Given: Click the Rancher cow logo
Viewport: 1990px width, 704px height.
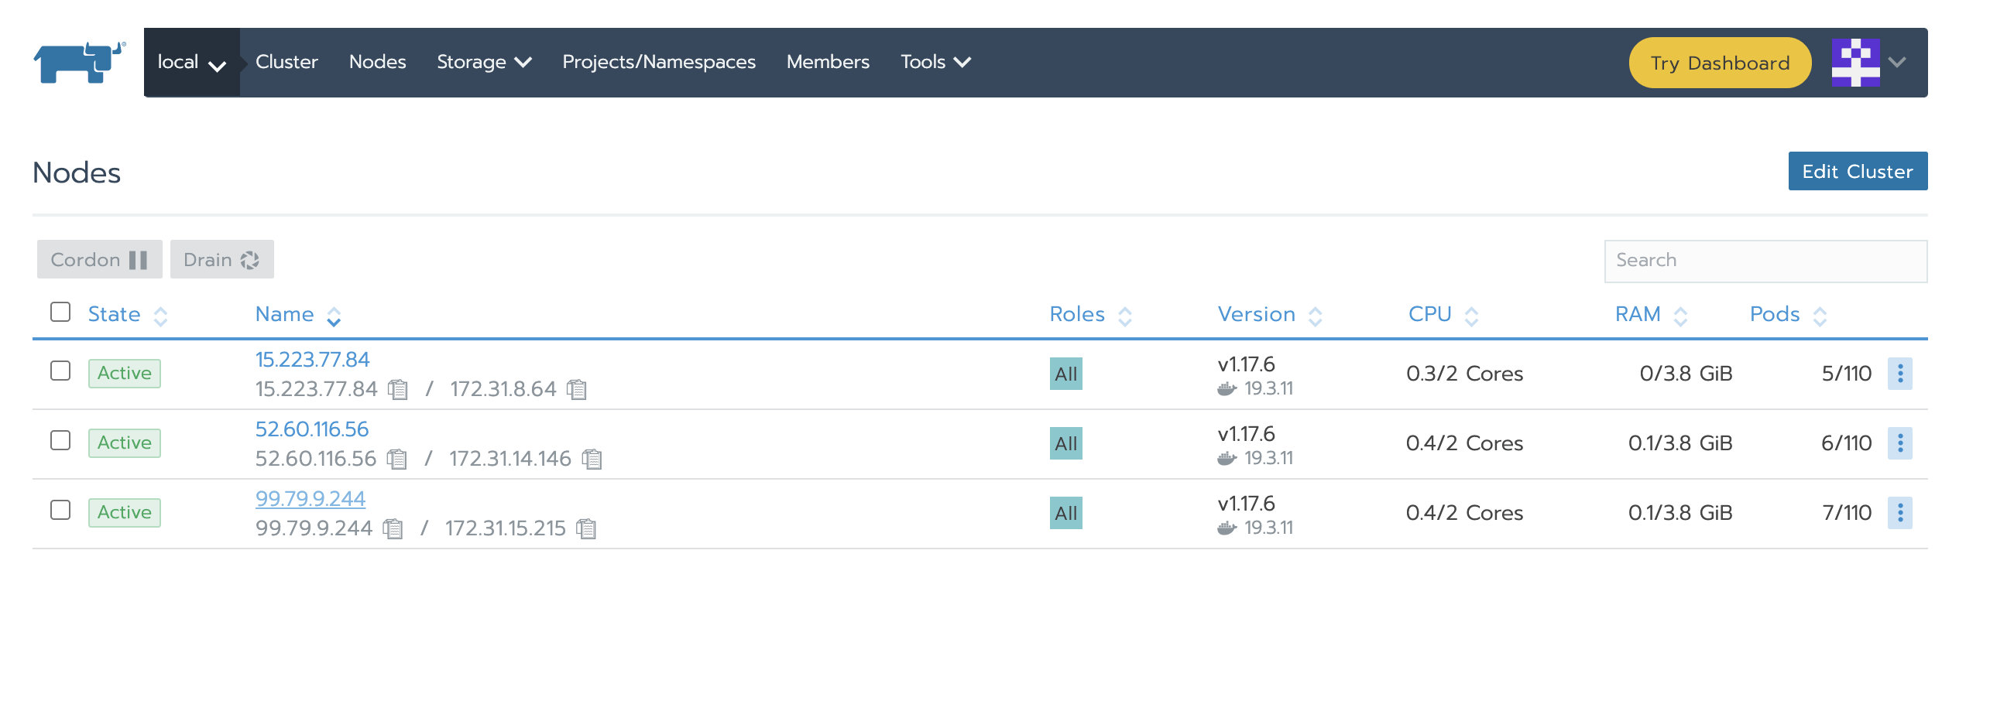Looking at the screenshot, I should pyautogui.click(x=79, y=63).
